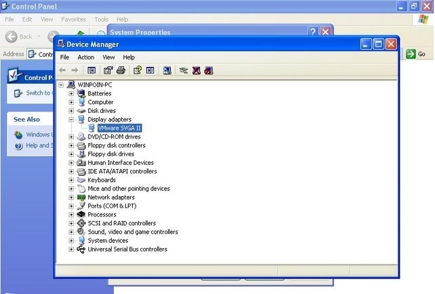Open Device Manager's Action menu

coord(85,57)
